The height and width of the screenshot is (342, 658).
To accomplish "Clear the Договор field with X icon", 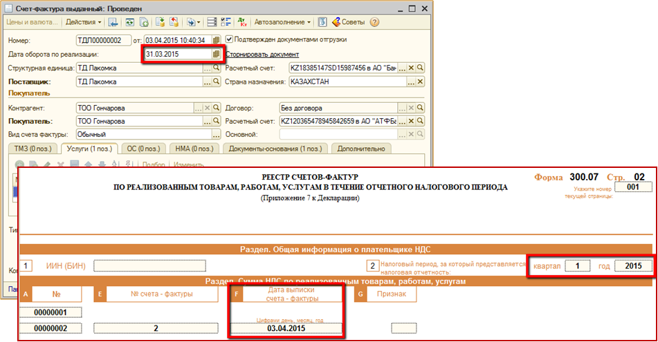I will [410, 108].
